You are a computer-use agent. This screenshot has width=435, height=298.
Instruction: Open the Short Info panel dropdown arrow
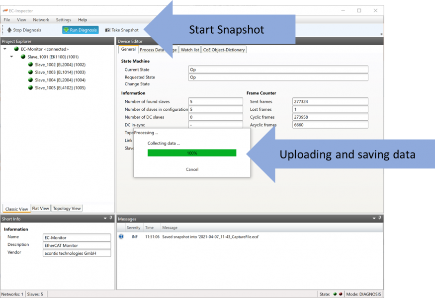pyautogui.click(x=105, y=219)
